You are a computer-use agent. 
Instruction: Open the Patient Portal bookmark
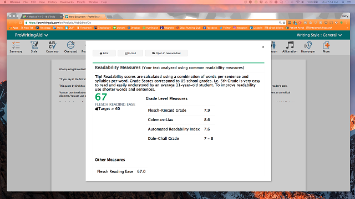pos(295,28)
